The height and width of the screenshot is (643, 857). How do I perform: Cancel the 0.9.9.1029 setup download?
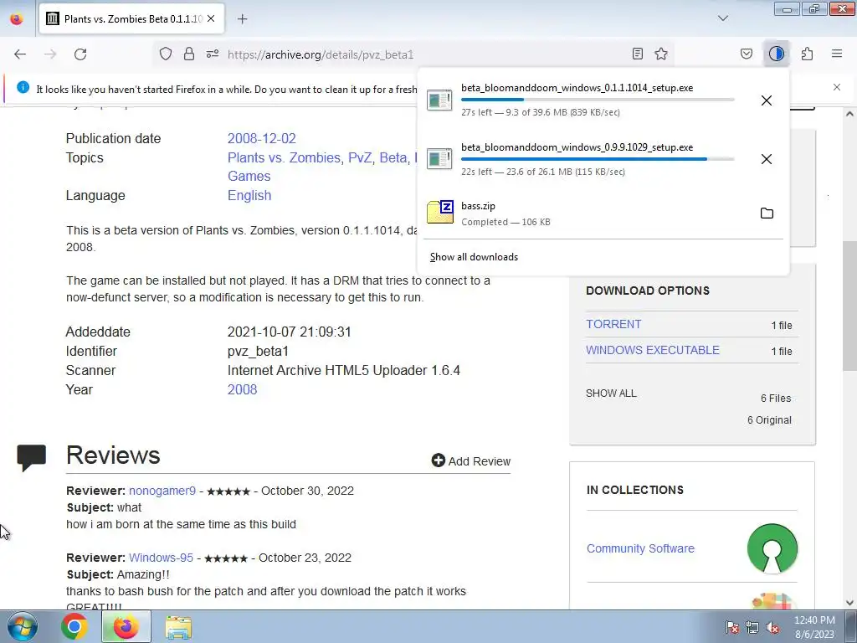(x=767, y=159)
